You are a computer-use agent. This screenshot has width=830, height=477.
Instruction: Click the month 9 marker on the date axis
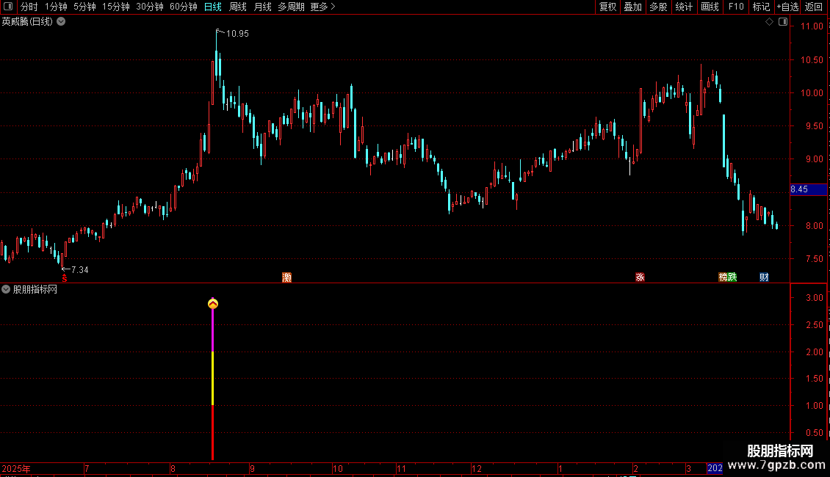(x=252, y=468)
